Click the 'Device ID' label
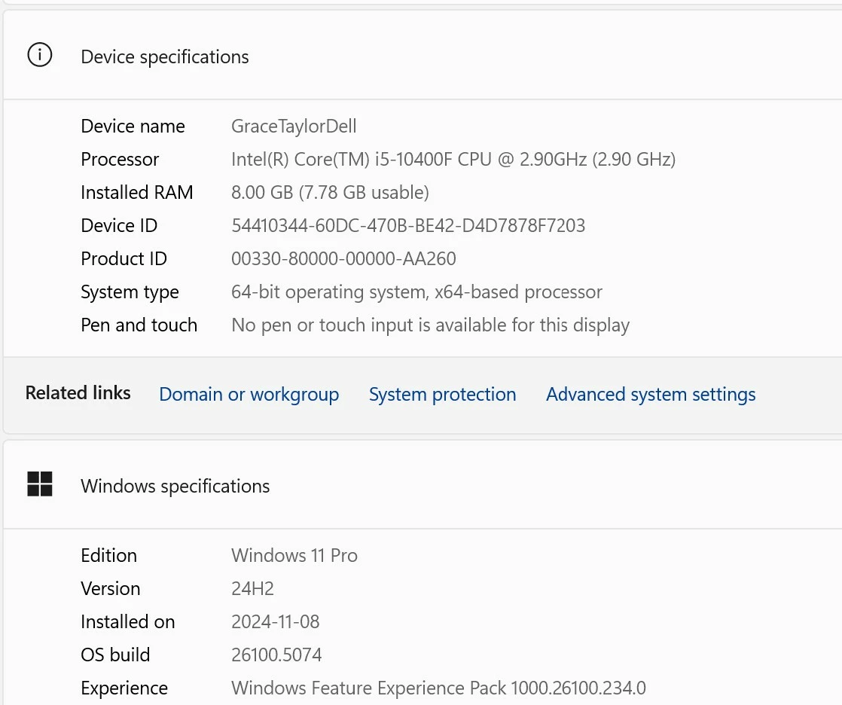This screenshot has width=842, height=705. coord(119,225)
